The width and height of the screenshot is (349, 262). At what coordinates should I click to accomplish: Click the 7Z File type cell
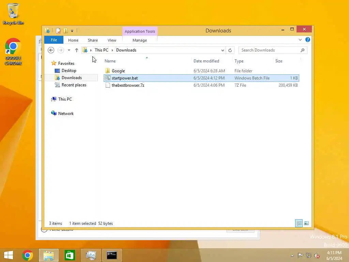(x=240, y=85)
